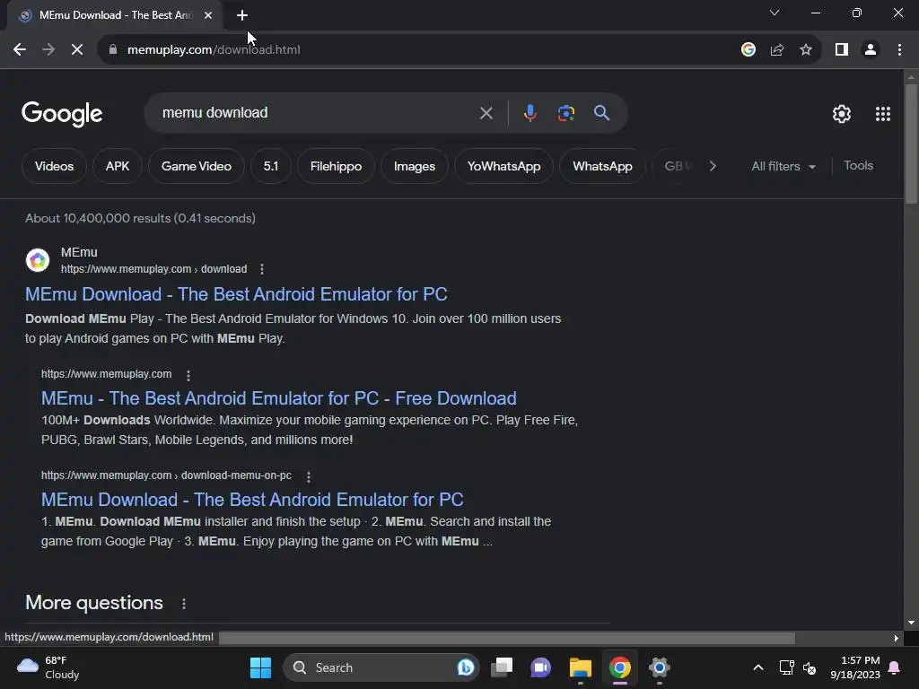Image resolution: width=919 pixels, height=689 pixels.
Task: Click scroll-right arrow of horizontal scrollbar
Action: tap(897, 638)
